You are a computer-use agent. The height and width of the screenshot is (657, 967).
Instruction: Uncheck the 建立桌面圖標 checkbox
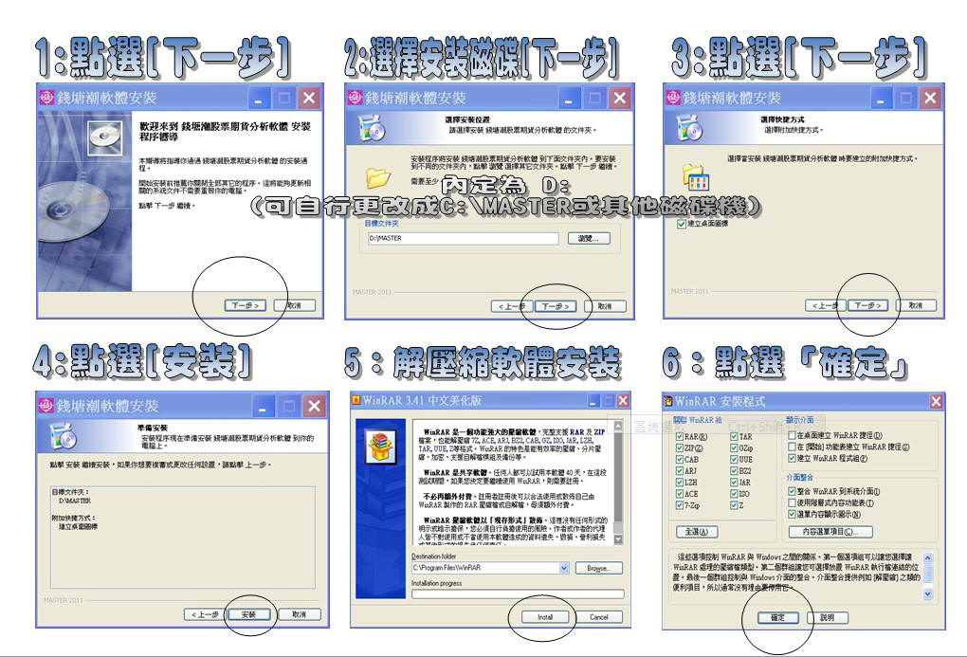682,224
